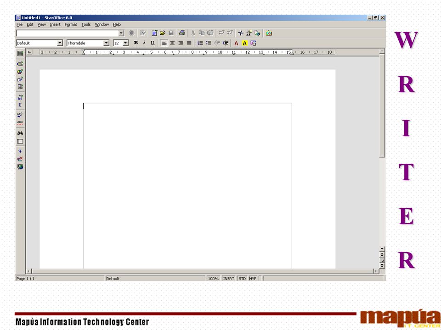Open the Format menu
Viewport: 441px width, 330px height.
[x=71, y=24]
